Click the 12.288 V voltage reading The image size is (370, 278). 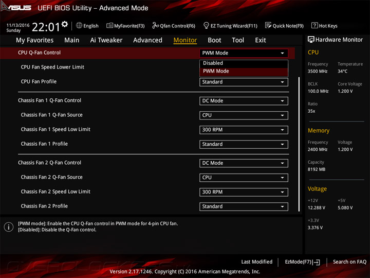(317, 207)
